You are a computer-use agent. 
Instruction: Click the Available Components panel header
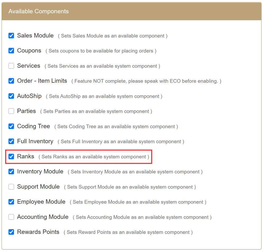click(131, 11)
